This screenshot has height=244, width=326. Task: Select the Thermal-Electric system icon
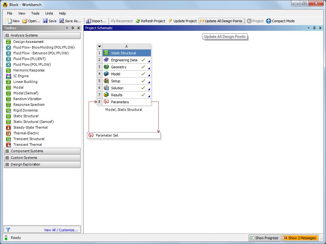click(x=8, y=133)
